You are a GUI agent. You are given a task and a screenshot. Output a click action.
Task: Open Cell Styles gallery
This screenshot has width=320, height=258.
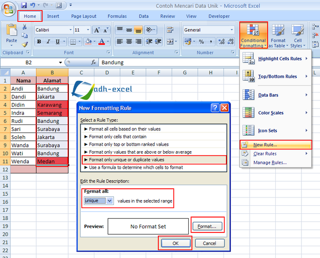[298, 36]
